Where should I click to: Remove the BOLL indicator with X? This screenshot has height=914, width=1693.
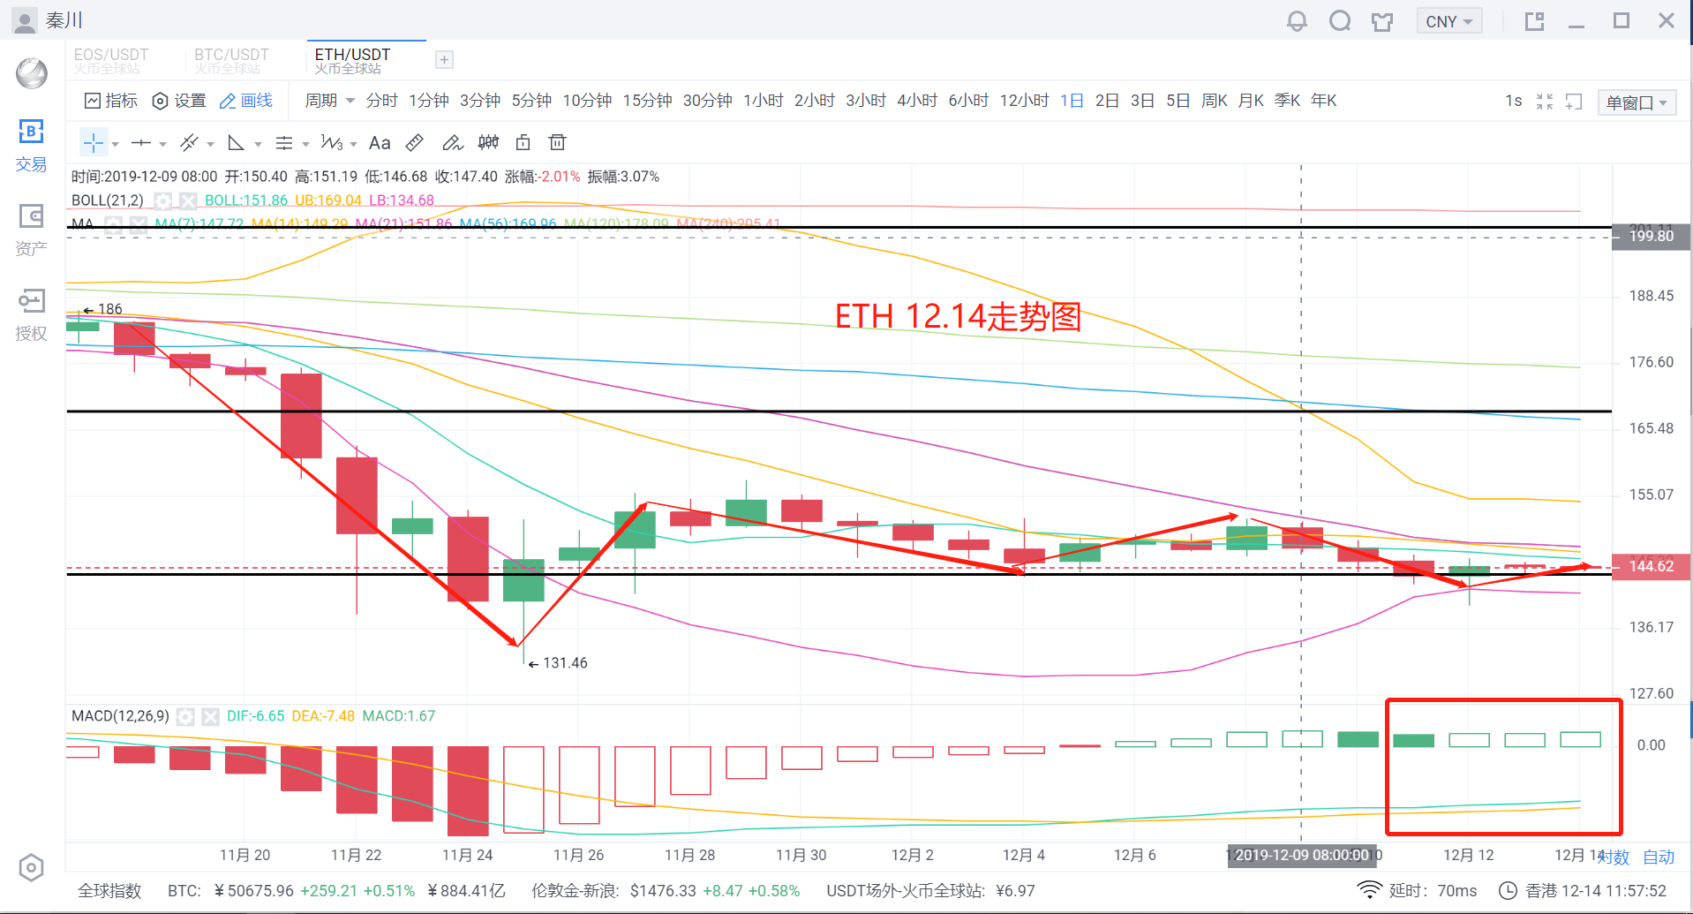[x=188, y=200]
